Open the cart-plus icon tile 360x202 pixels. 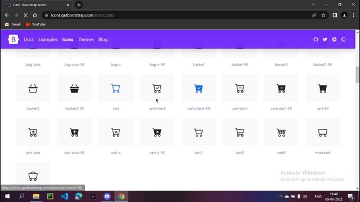(33, 132)
